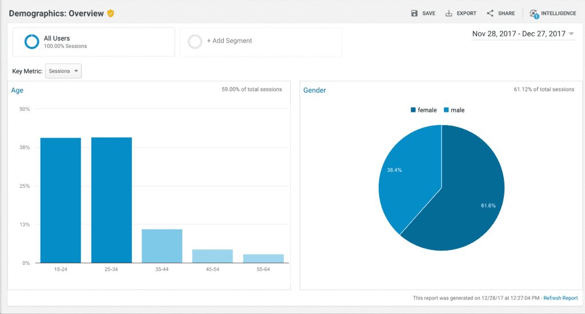Click the Share icon in toolbar

click(x=490, y=13)
